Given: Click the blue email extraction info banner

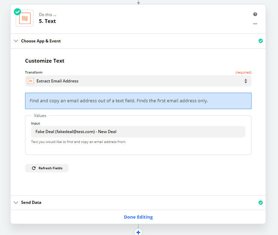Looking at the screenshot, I should [138, 101].
